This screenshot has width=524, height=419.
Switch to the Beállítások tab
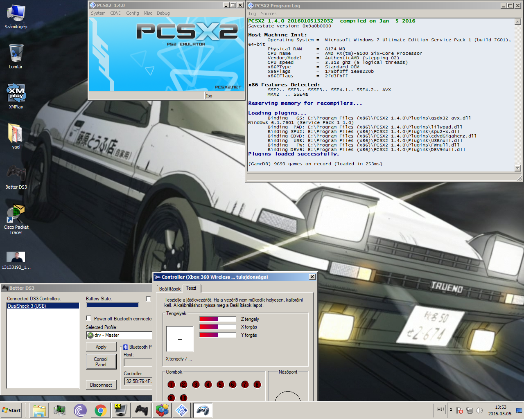click(x=170, y=288)
